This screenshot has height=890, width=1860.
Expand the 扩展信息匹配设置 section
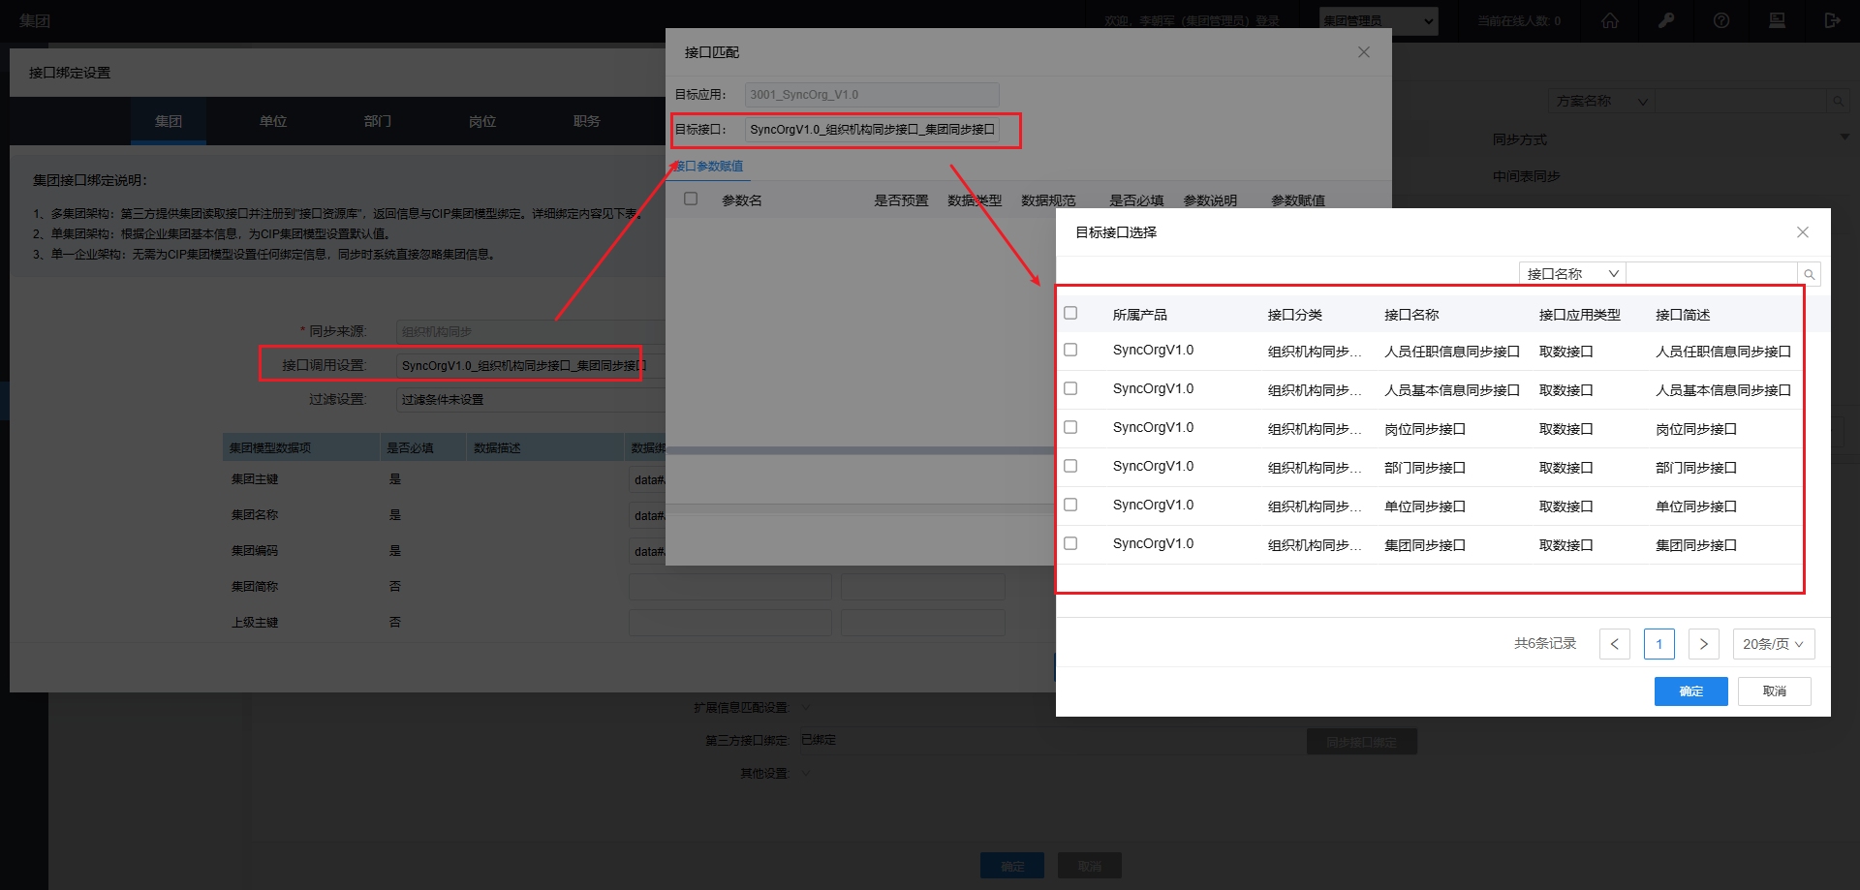coord(806,707)
